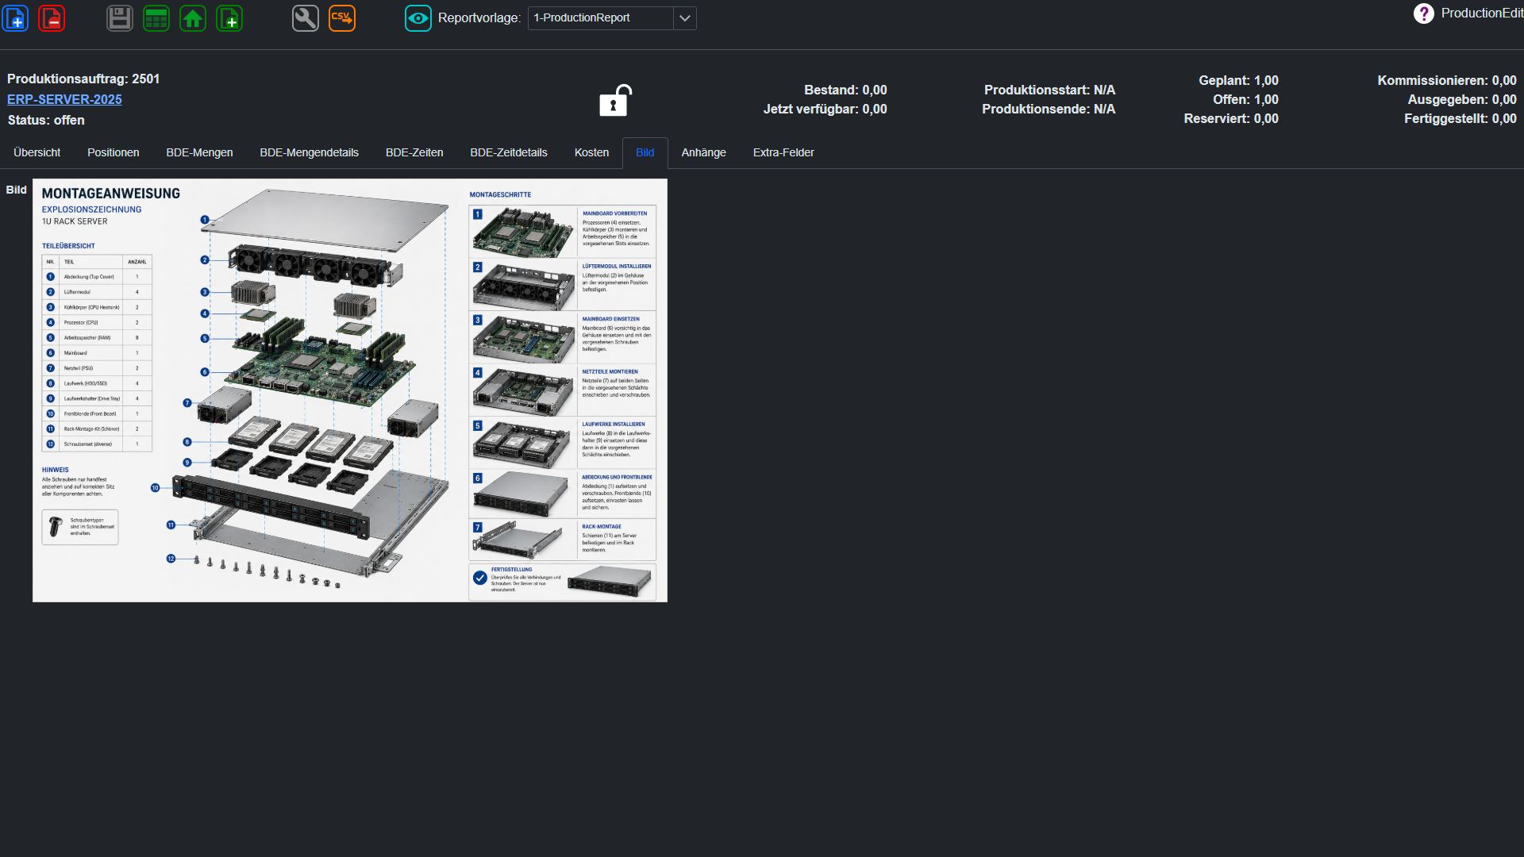Click the Reserviert: 0,00 value
This screenshot has height=857, width=1524.
pyautogui.click(x=1231, y=118)
